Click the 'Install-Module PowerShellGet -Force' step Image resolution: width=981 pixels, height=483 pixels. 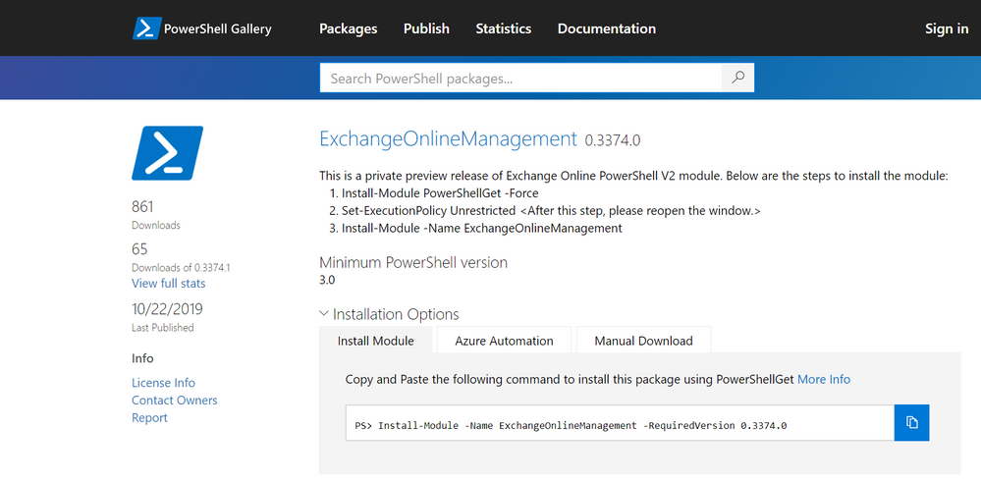440,193
